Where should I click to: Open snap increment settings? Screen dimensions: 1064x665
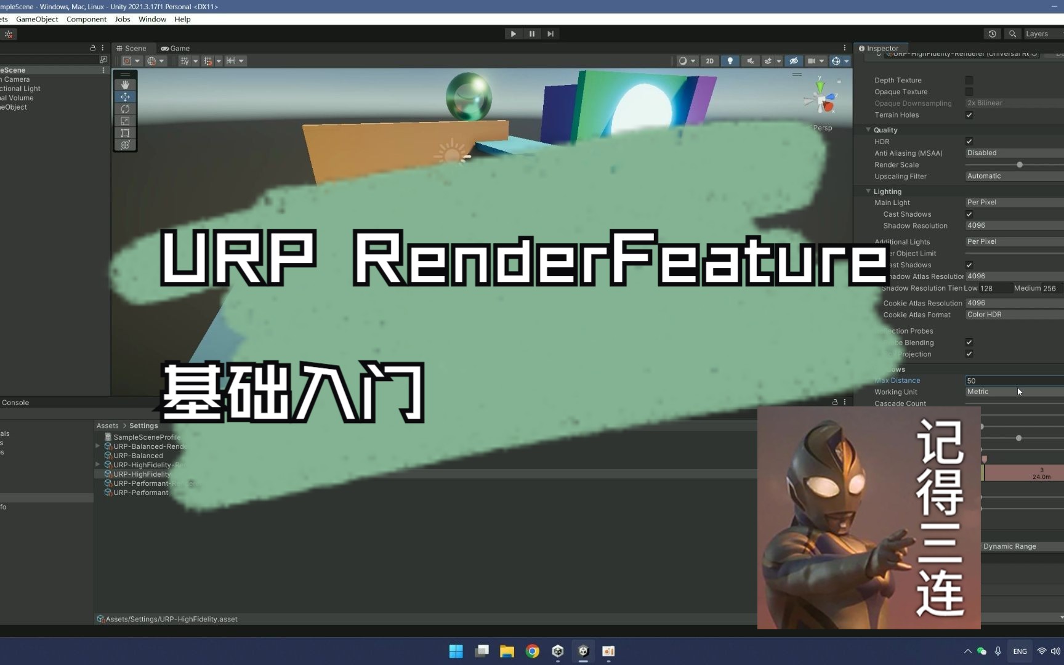(235, 61)
